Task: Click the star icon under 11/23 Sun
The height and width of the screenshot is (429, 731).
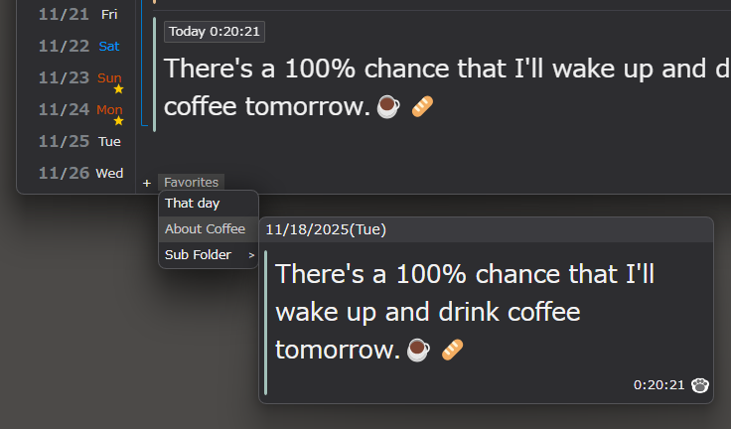Action: [118, 89]
